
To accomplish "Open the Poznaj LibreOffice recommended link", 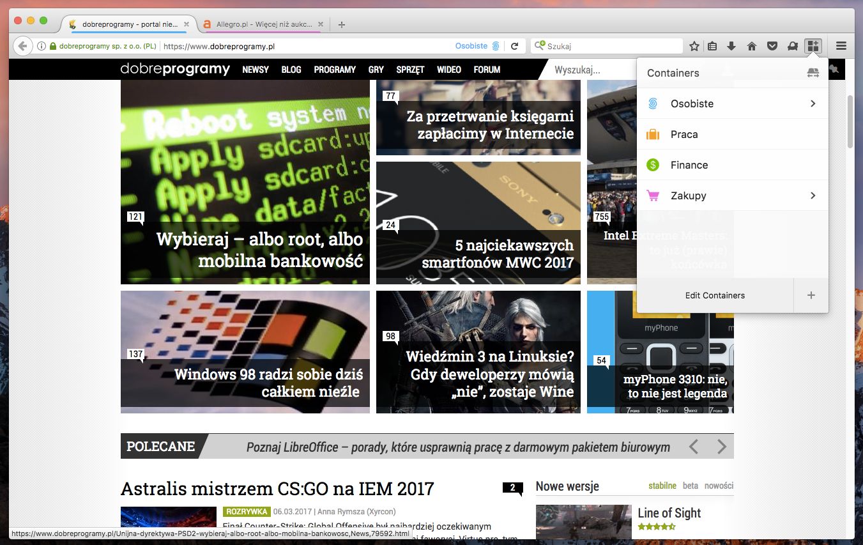I will (458, 447).
